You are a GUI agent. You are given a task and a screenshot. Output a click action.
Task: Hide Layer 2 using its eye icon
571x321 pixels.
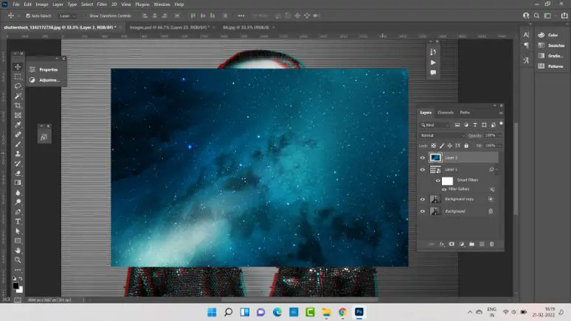423,158
